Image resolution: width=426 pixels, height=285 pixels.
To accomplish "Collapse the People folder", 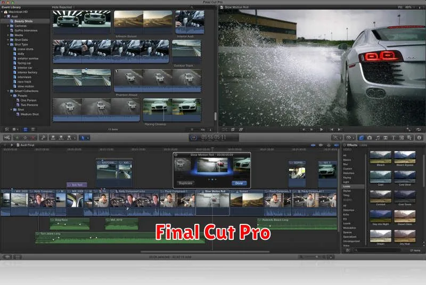I will click(x=11, y=96).
